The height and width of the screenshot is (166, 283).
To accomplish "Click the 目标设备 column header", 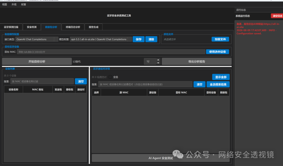I will pos(211,93).
